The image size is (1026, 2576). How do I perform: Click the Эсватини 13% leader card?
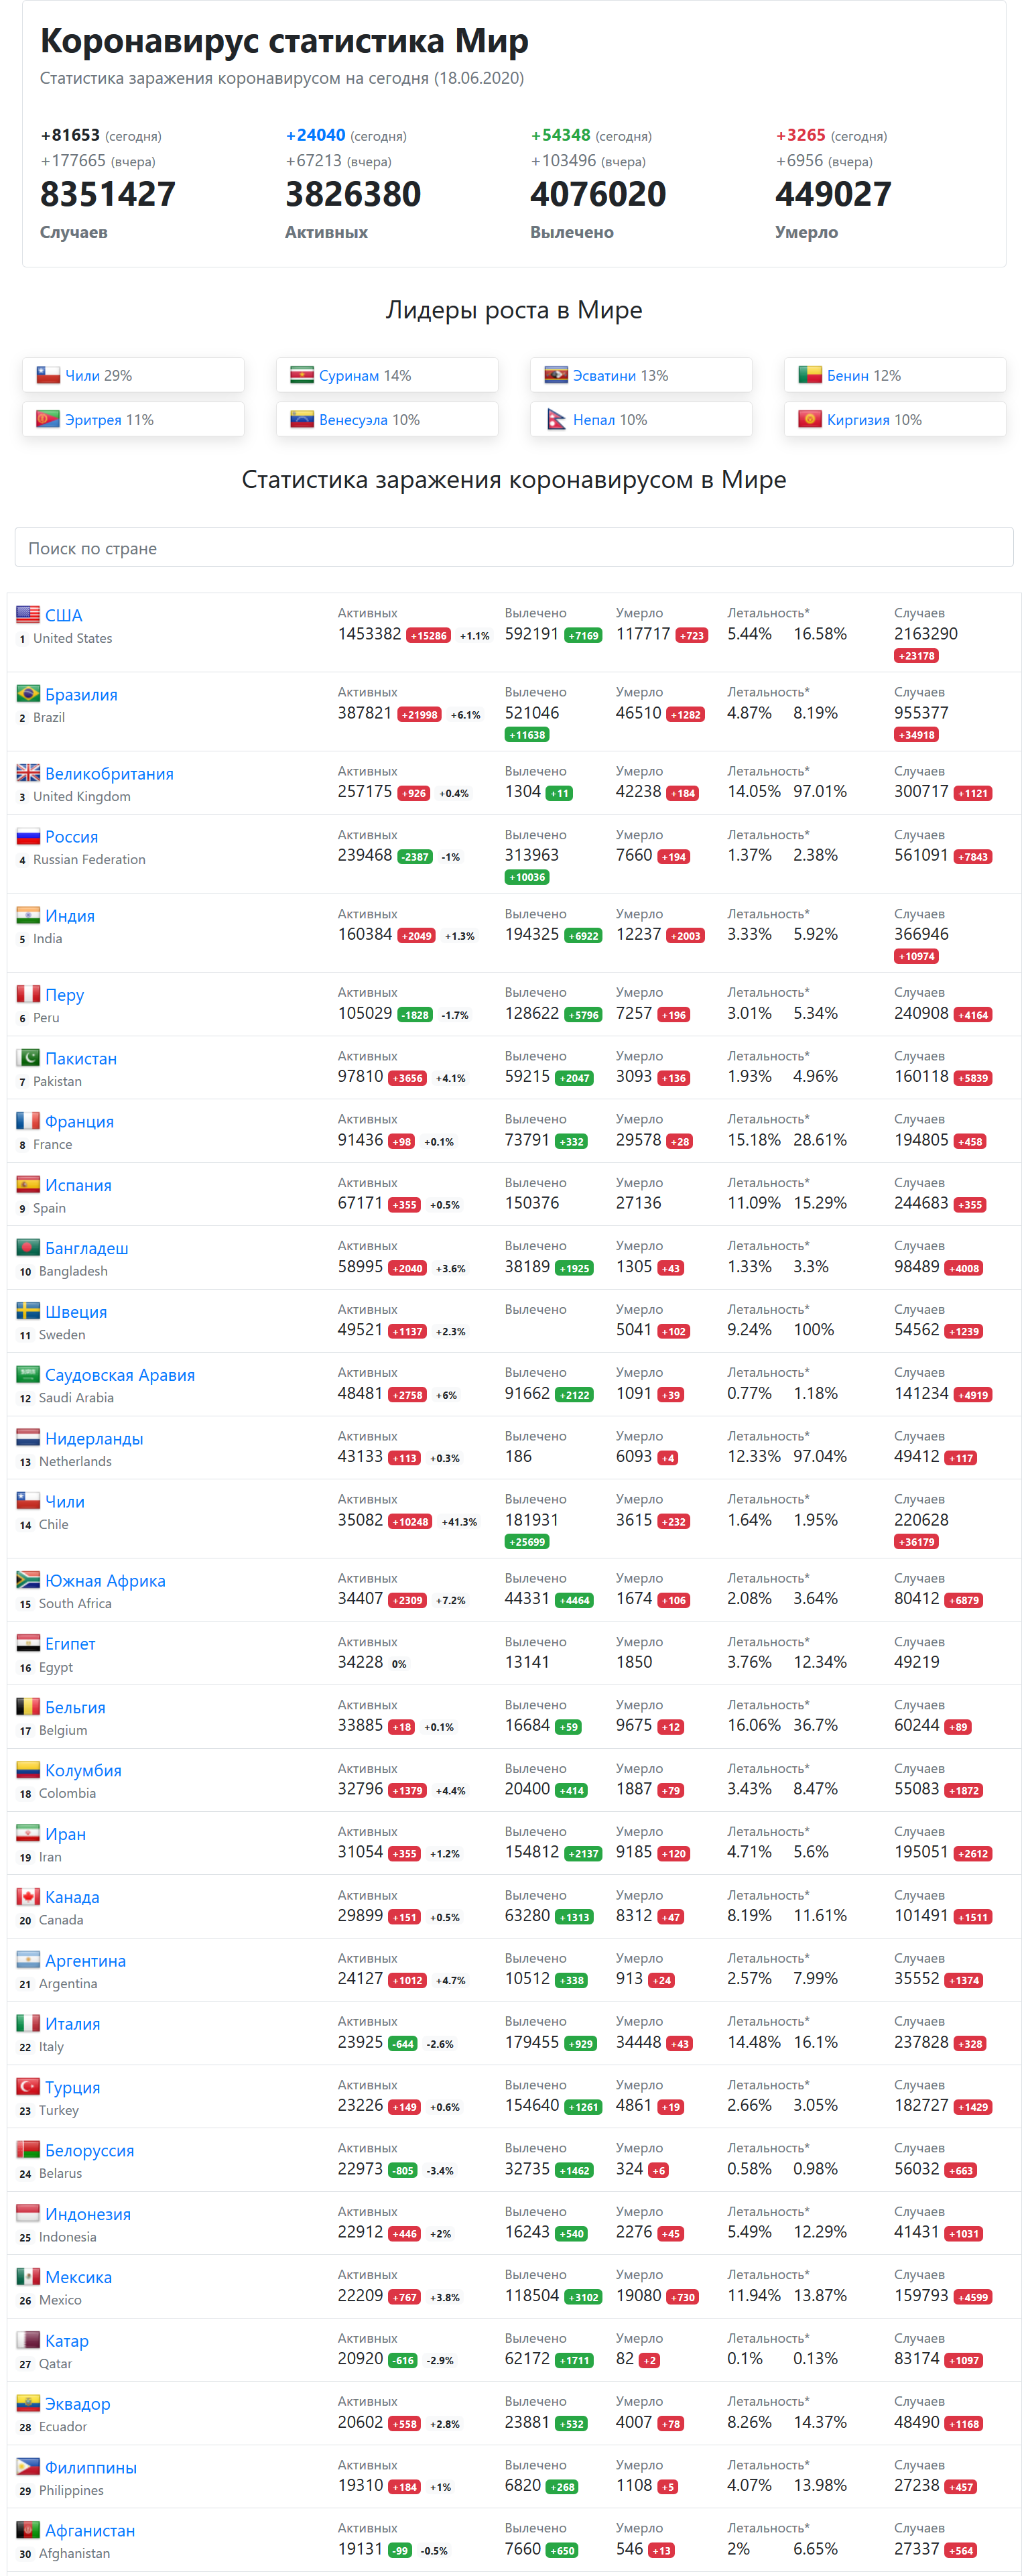(x=641, y=375)
